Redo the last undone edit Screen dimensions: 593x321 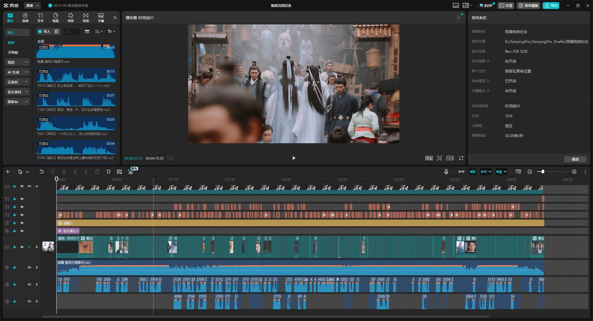click(53, 172)
